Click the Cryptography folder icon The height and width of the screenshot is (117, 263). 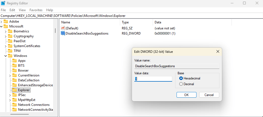[10, 36]
